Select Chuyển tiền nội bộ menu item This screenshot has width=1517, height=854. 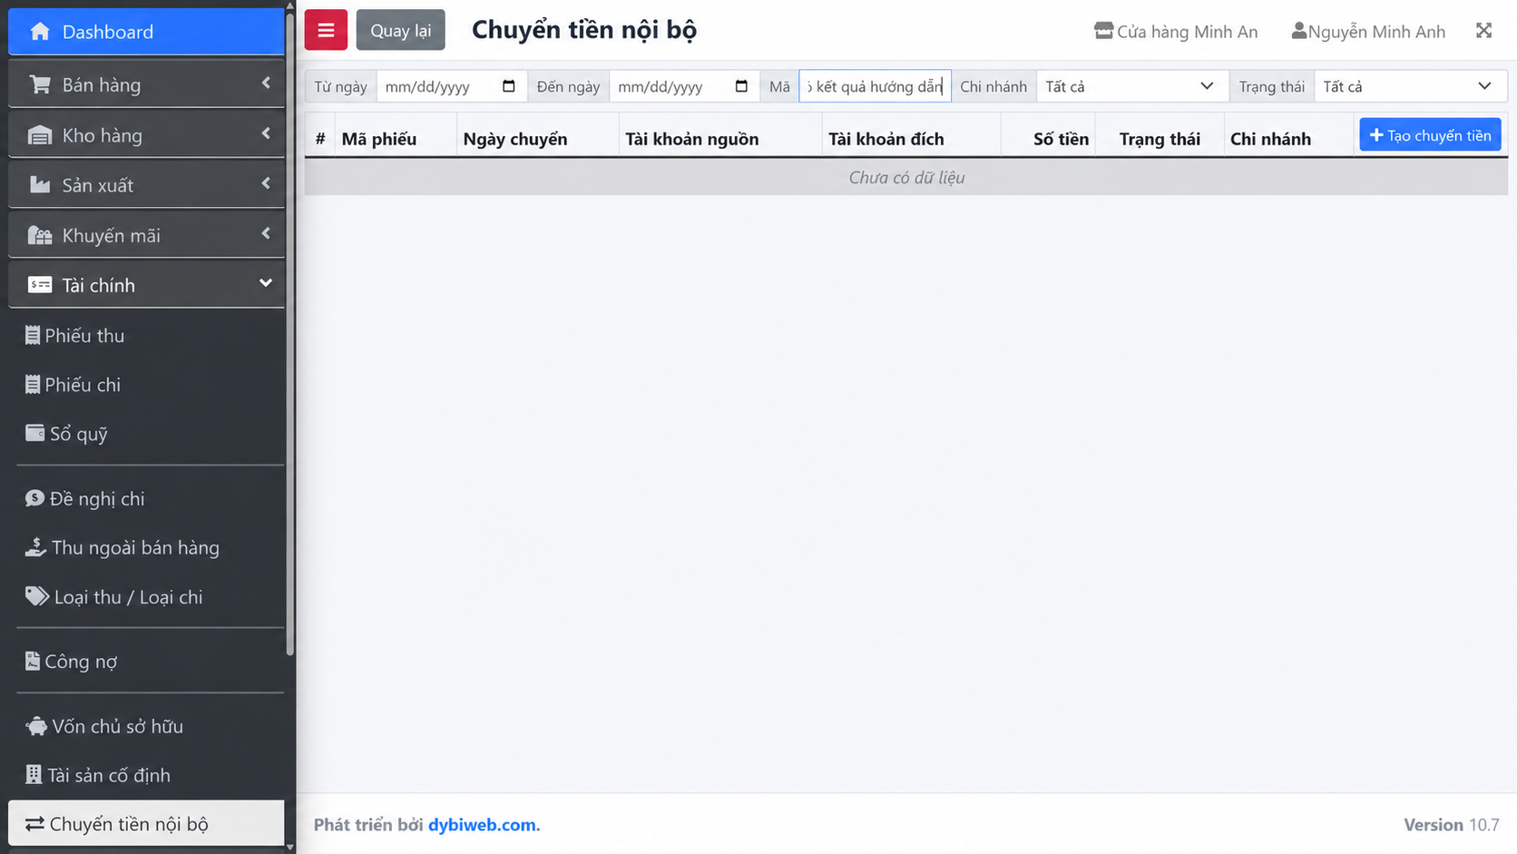[x=146, y=823]
